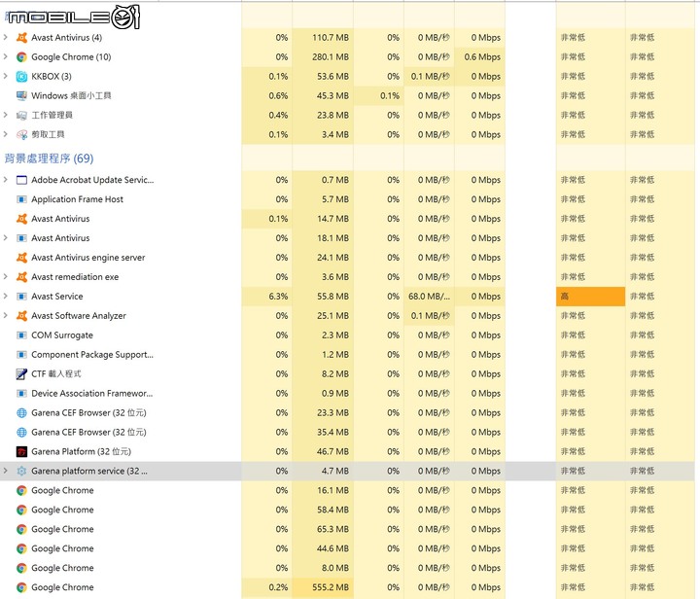Click the Adobe Acrobat Update Service icon

pos(21,180)
